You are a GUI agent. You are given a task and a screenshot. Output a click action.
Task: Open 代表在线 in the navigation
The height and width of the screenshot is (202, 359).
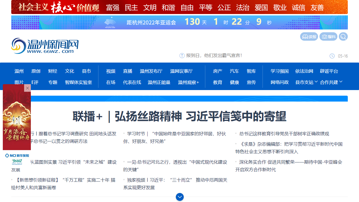click(132, 82)
